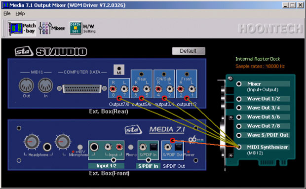Click the Default button

point(189,51)
